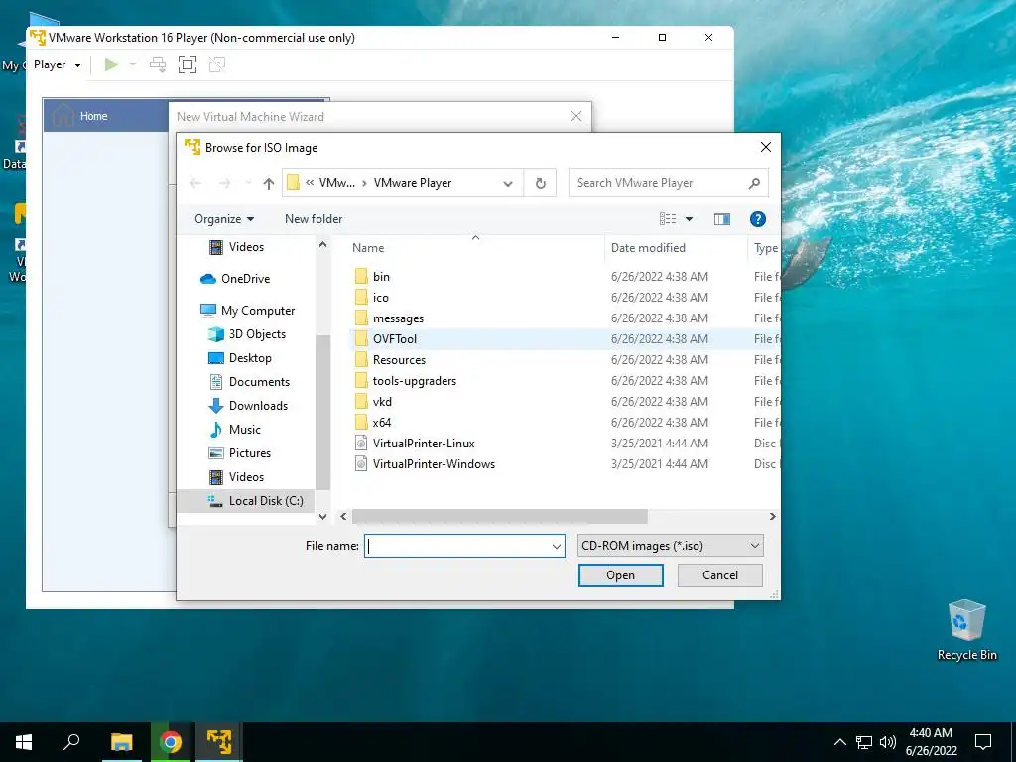Click the Forward navigation arrow in dialog
The image size is (1016, 762).
pos(224,184)
